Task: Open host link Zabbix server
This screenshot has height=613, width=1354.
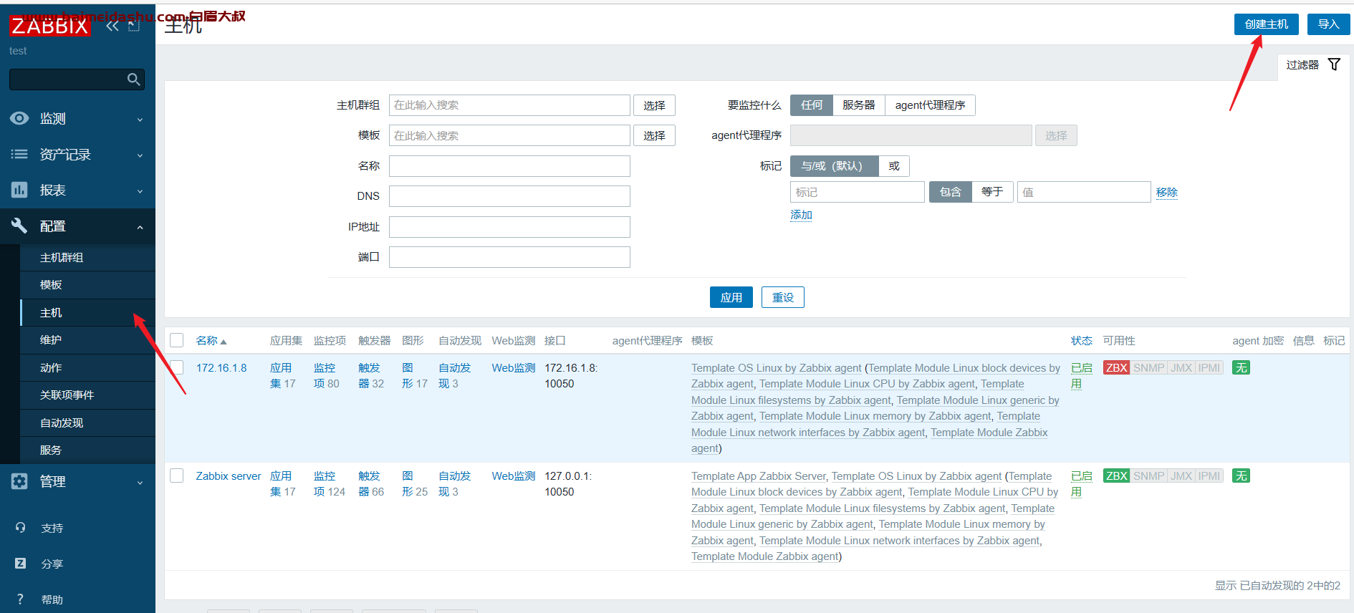Action: [x=229, y=476]
